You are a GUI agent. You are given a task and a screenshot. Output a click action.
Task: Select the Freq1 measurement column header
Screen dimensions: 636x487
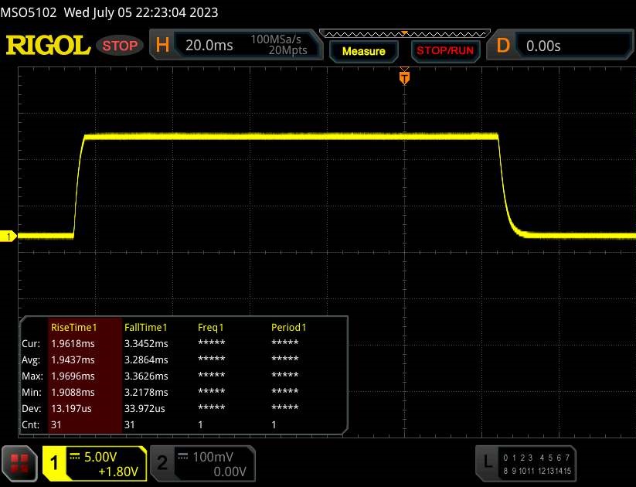click(210, 327)
